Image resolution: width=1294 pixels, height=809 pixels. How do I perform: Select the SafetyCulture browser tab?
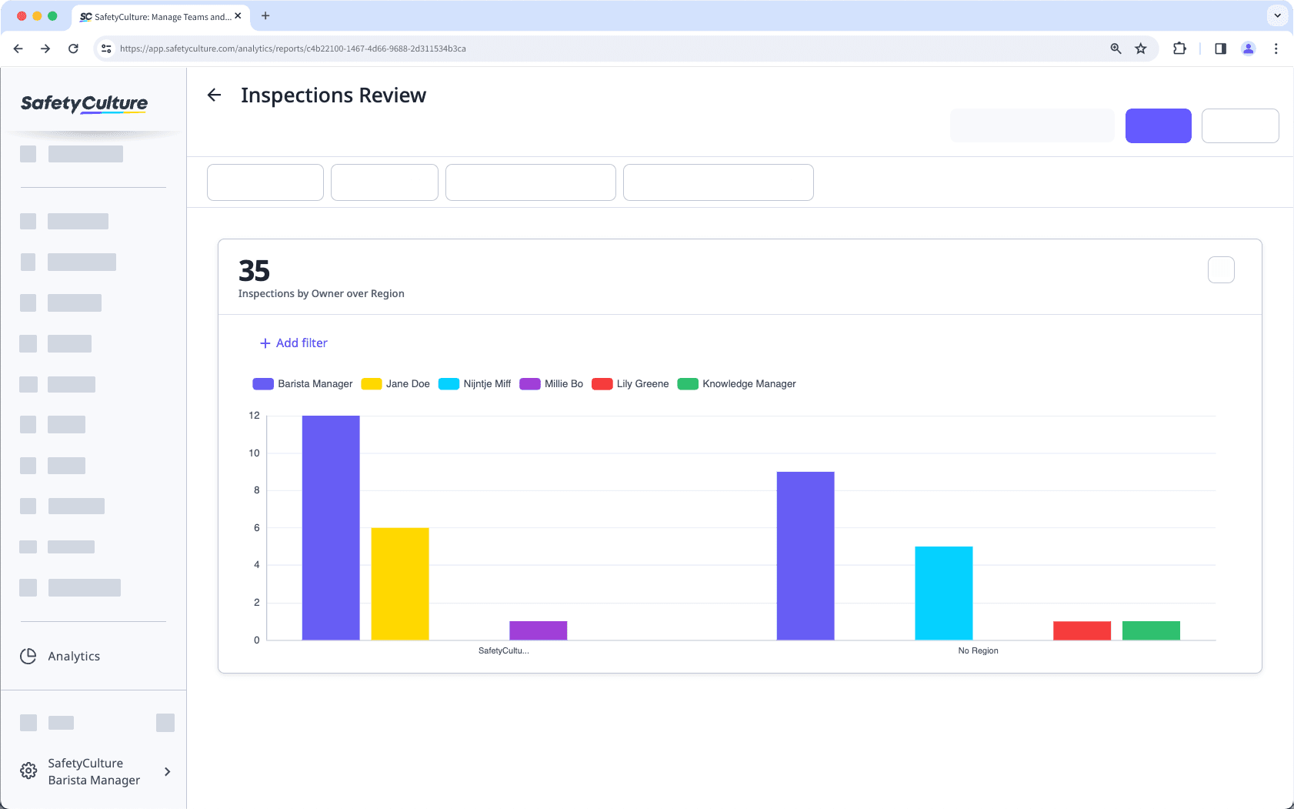coord(158,16)
